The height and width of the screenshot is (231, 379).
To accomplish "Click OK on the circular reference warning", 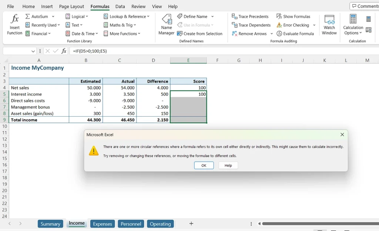I will pos(204,165).
